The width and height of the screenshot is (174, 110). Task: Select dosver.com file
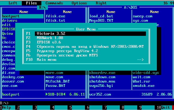tap(13, 81)
